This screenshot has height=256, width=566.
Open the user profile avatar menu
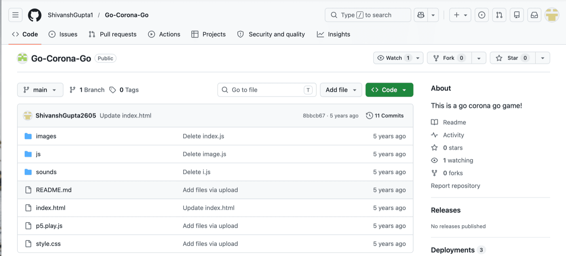pos(552,15)
